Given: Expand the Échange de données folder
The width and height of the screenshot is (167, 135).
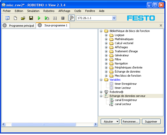Looking at the screenshot, I should point(106,72).
